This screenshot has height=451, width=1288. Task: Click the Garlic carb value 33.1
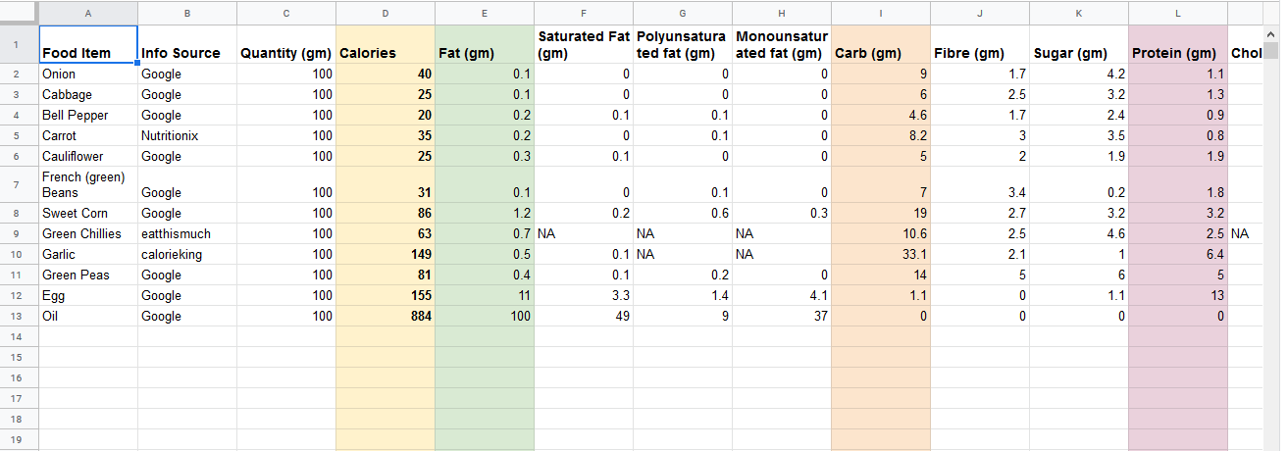[x=880, y=254]
